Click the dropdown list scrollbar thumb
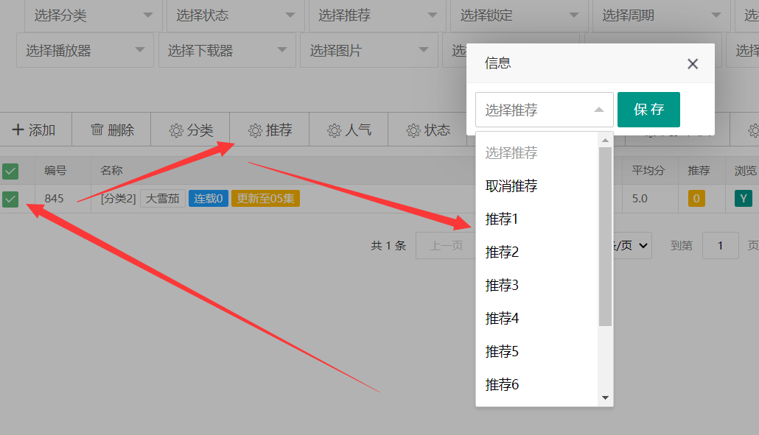Screen dimensions: 759x435 click(x=605, y=237)
